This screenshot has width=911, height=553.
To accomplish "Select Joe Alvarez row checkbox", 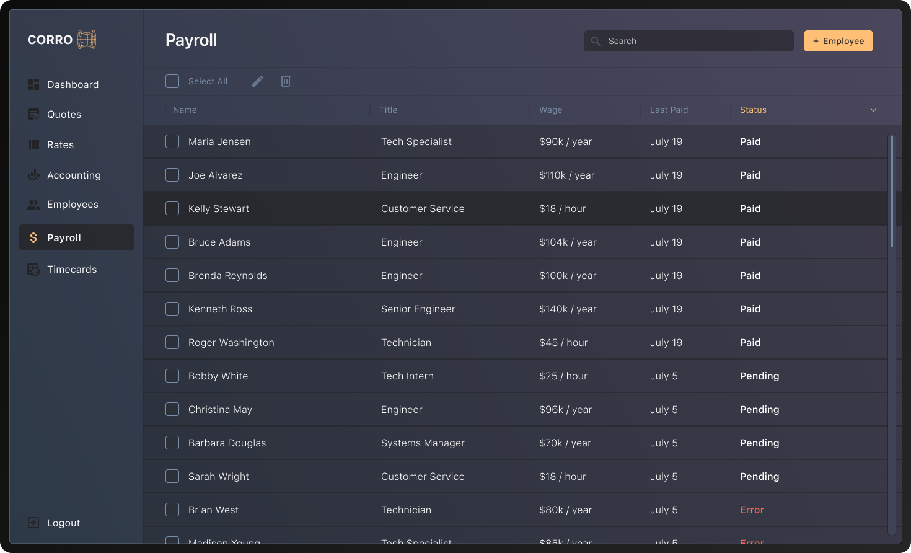I will tap(172, 175).
